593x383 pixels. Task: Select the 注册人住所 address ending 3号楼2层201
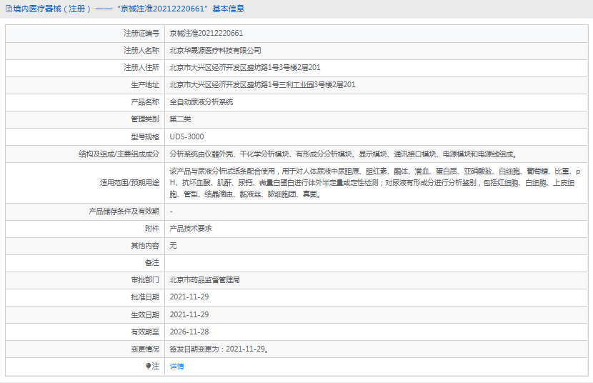click(x=244, y=68)
